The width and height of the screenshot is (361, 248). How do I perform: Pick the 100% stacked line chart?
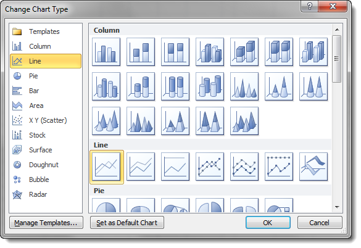[175, 167]
